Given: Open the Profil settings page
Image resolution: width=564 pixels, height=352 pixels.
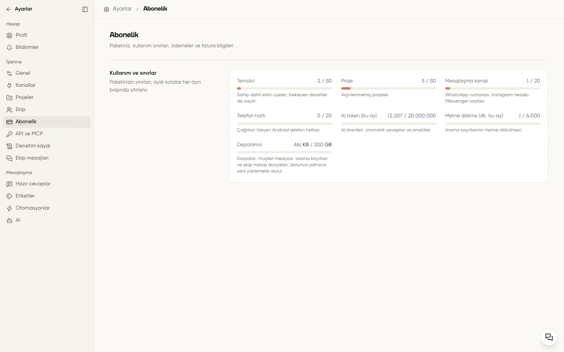Looking at the screenshot, I should tap(47, 35).
